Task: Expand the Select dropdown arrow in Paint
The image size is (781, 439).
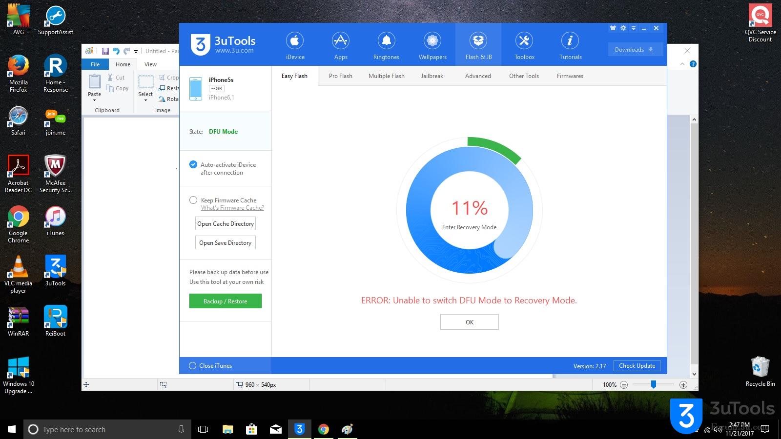Action: coord(145,100)
